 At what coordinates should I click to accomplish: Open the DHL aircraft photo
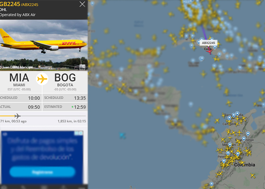44,45
